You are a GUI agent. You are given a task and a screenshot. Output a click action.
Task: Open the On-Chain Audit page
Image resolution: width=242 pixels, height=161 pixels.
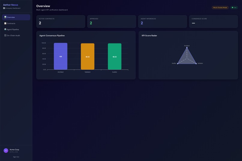16,35
